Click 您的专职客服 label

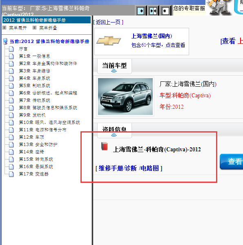(189, 8)
